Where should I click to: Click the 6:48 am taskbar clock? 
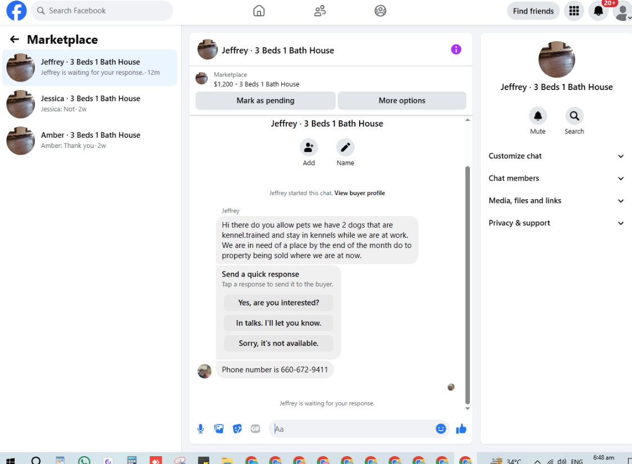pyautogui.click(x=603, y=458)
